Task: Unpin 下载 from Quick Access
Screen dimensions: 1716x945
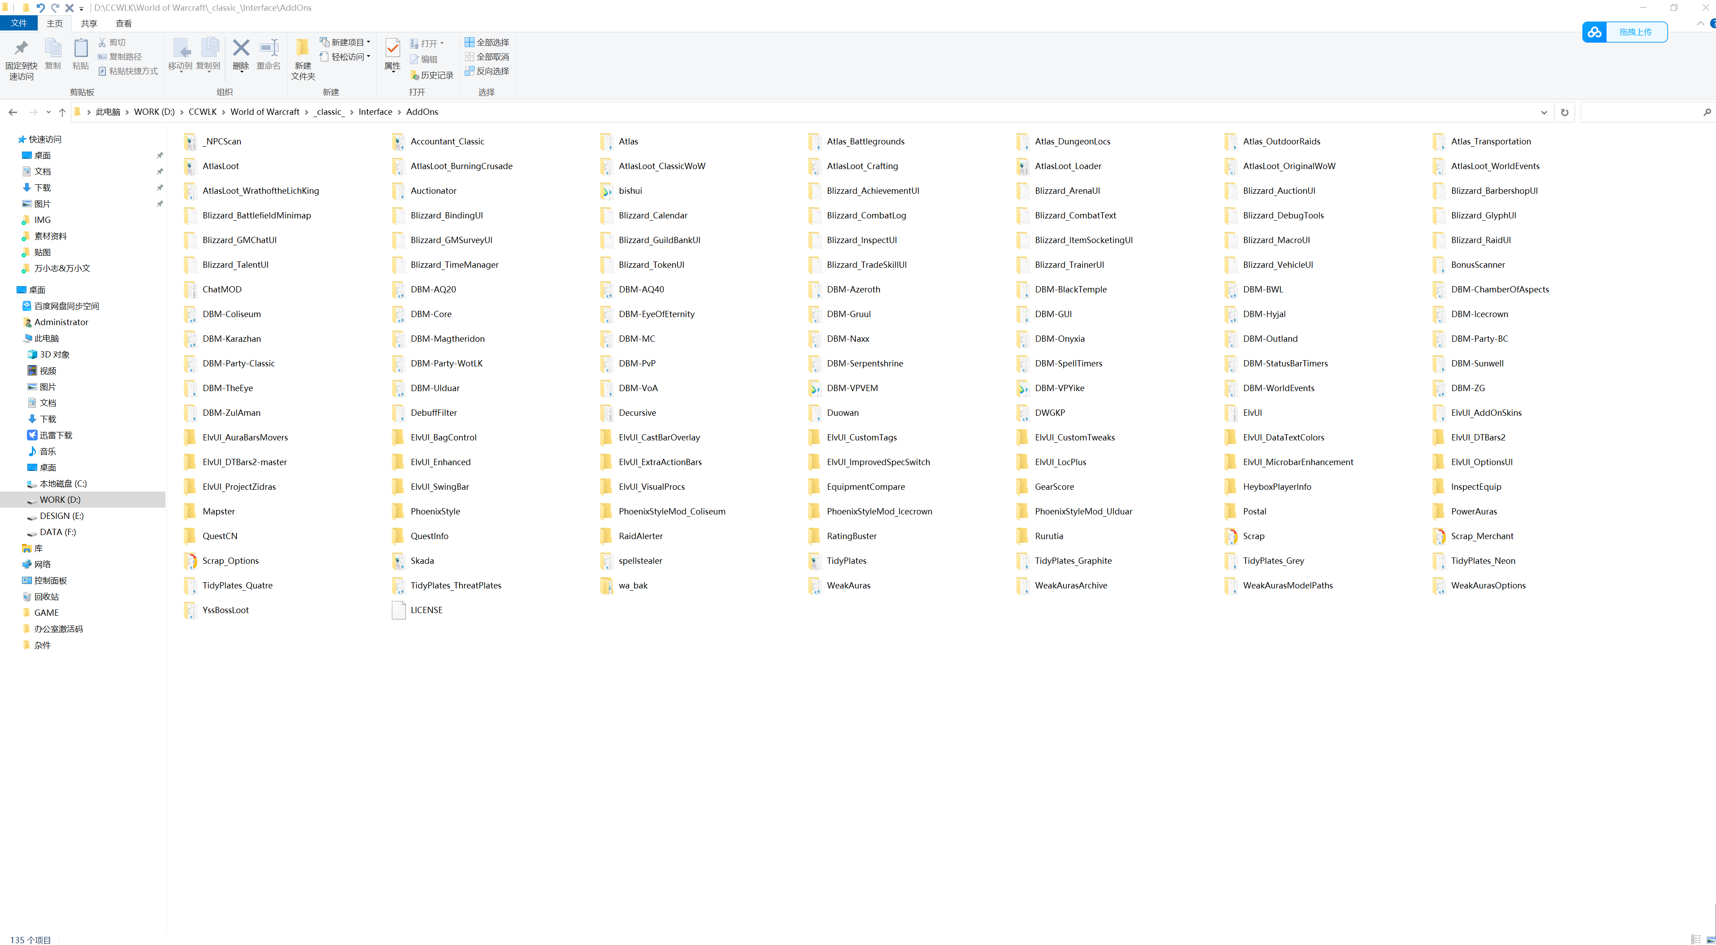Action: (x=160, y=187)
